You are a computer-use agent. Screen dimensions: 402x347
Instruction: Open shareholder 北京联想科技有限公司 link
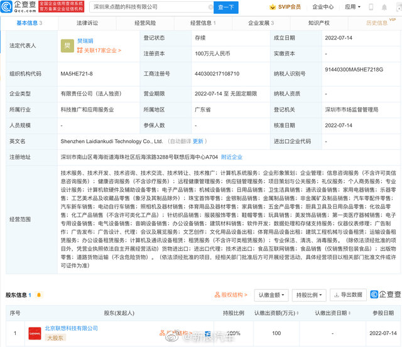(x=71, y=328)
